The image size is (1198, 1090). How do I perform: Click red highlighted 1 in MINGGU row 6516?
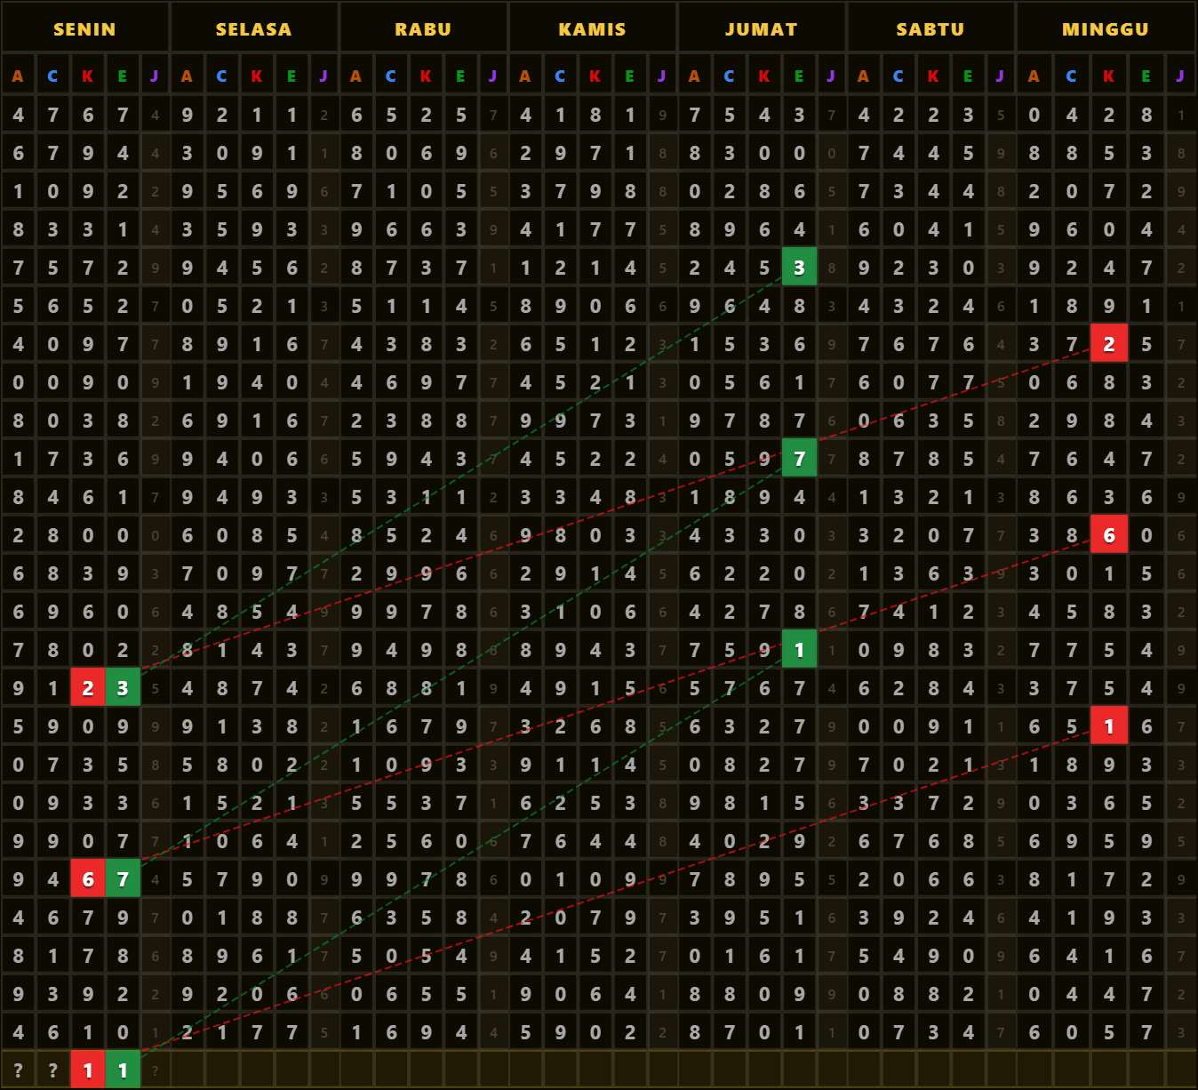tap(1108, 726)
